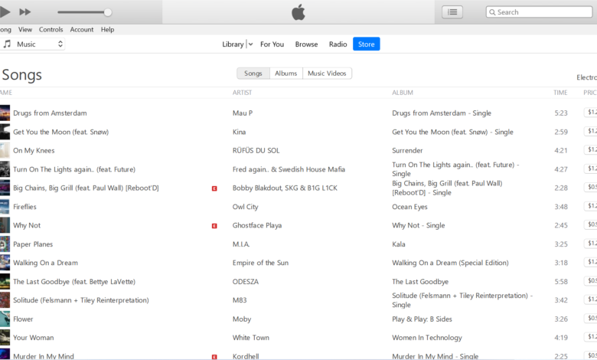Select the song On My Knees
Viewport: 597px width, 360px height.
tap(34, 150)
